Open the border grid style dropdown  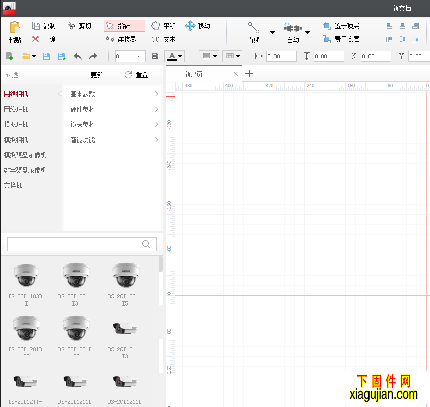[x=232, y=56]
